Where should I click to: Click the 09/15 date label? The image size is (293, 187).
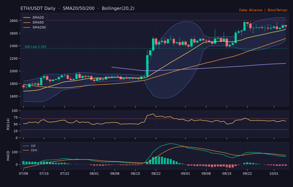227,174
